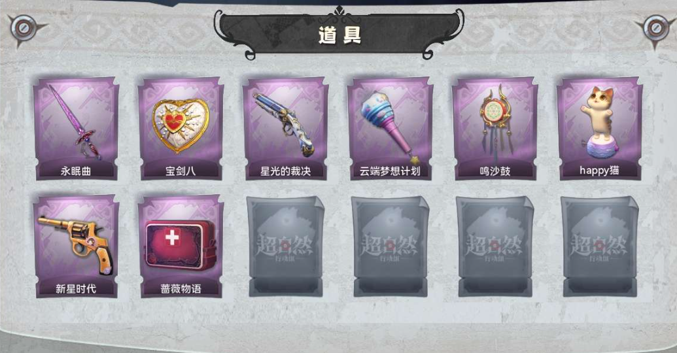Click the 永眠曲 name label
This screenshot has width=677, height=353.
click(x=76, y=171)
